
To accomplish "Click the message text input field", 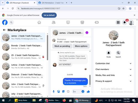I will point(77,91).
